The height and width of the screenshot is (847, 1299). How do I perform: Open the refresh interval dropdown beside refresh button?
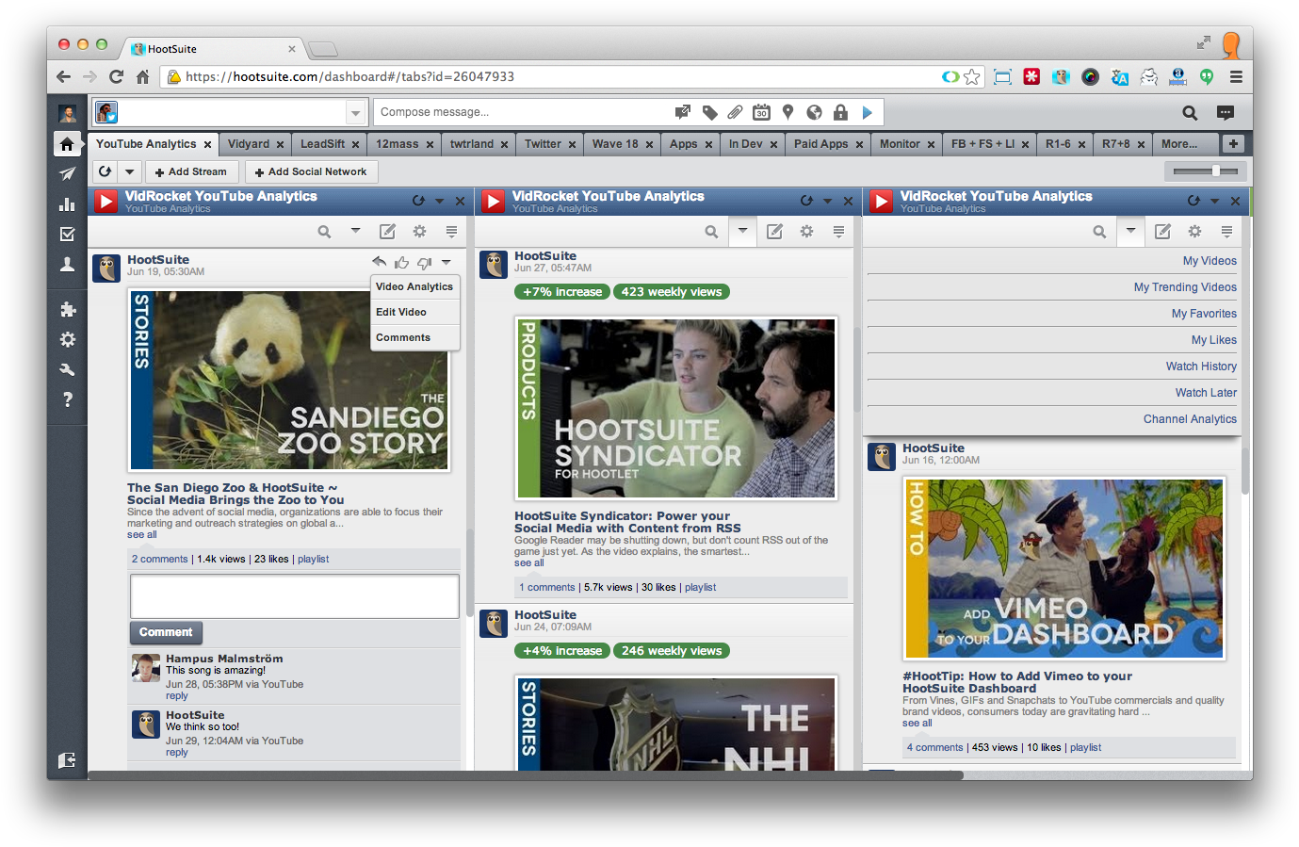point(130,171)
